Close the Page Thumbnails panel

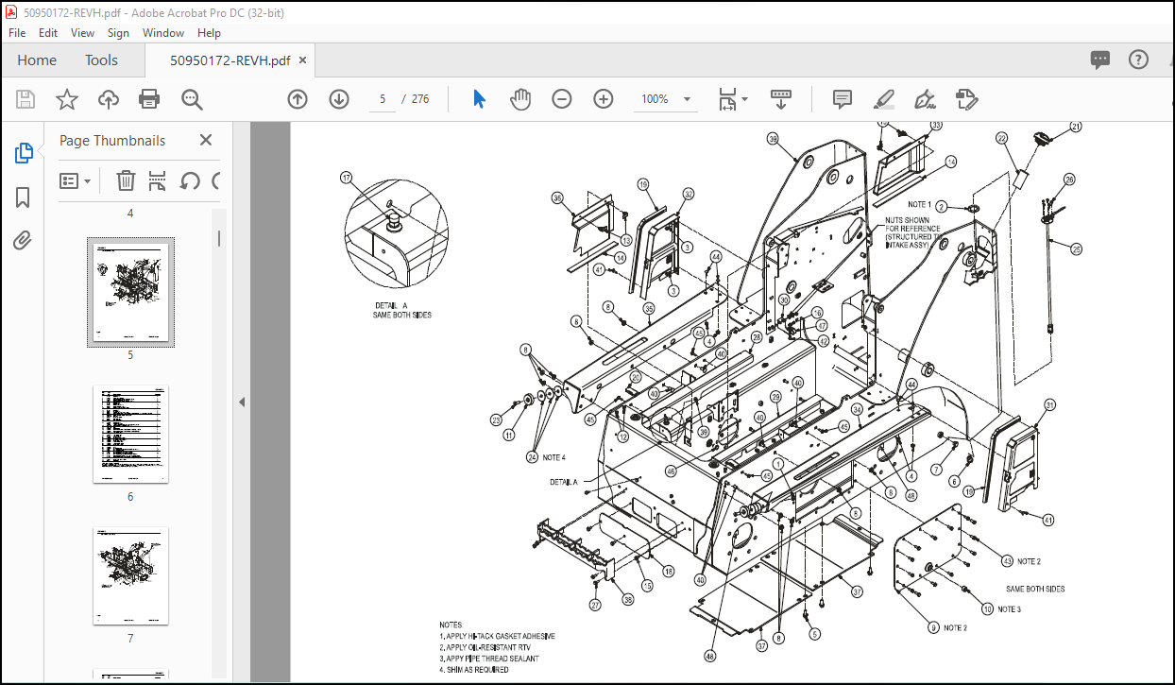pyautogui.click(x=206, y=140)
